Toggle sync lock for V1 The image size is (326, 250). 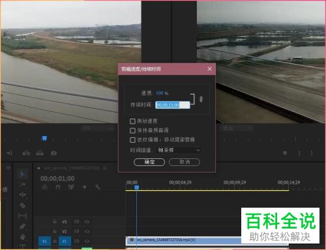coord(76,241)
